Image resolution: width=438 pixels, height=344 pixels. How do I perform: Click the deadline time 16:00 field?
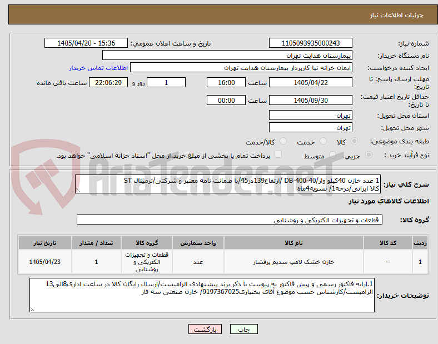[226, 83]
